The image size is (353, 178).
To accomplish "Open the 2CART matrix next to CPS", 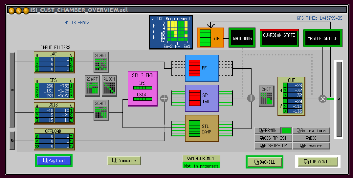I will point(92,86).
